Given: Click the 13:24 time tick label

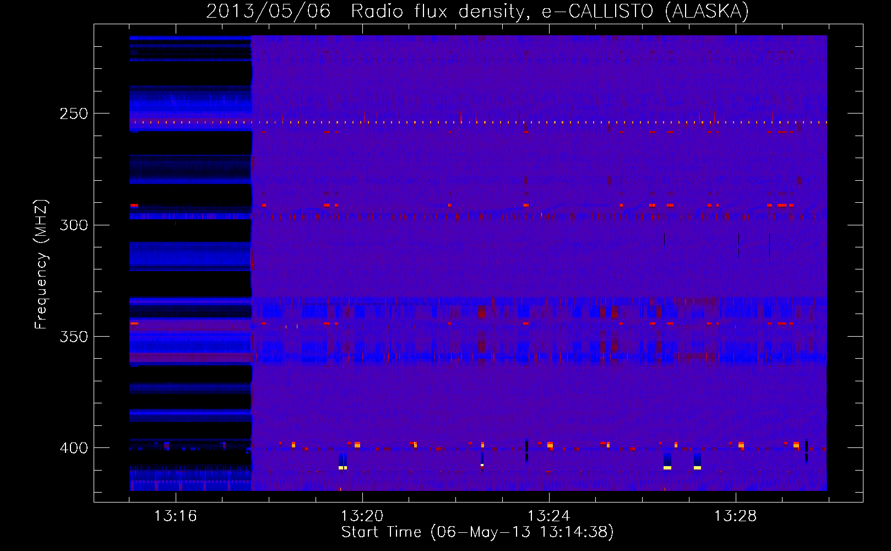Looking at the screenshot, I should pyautogui.click(x=548, y=516).
